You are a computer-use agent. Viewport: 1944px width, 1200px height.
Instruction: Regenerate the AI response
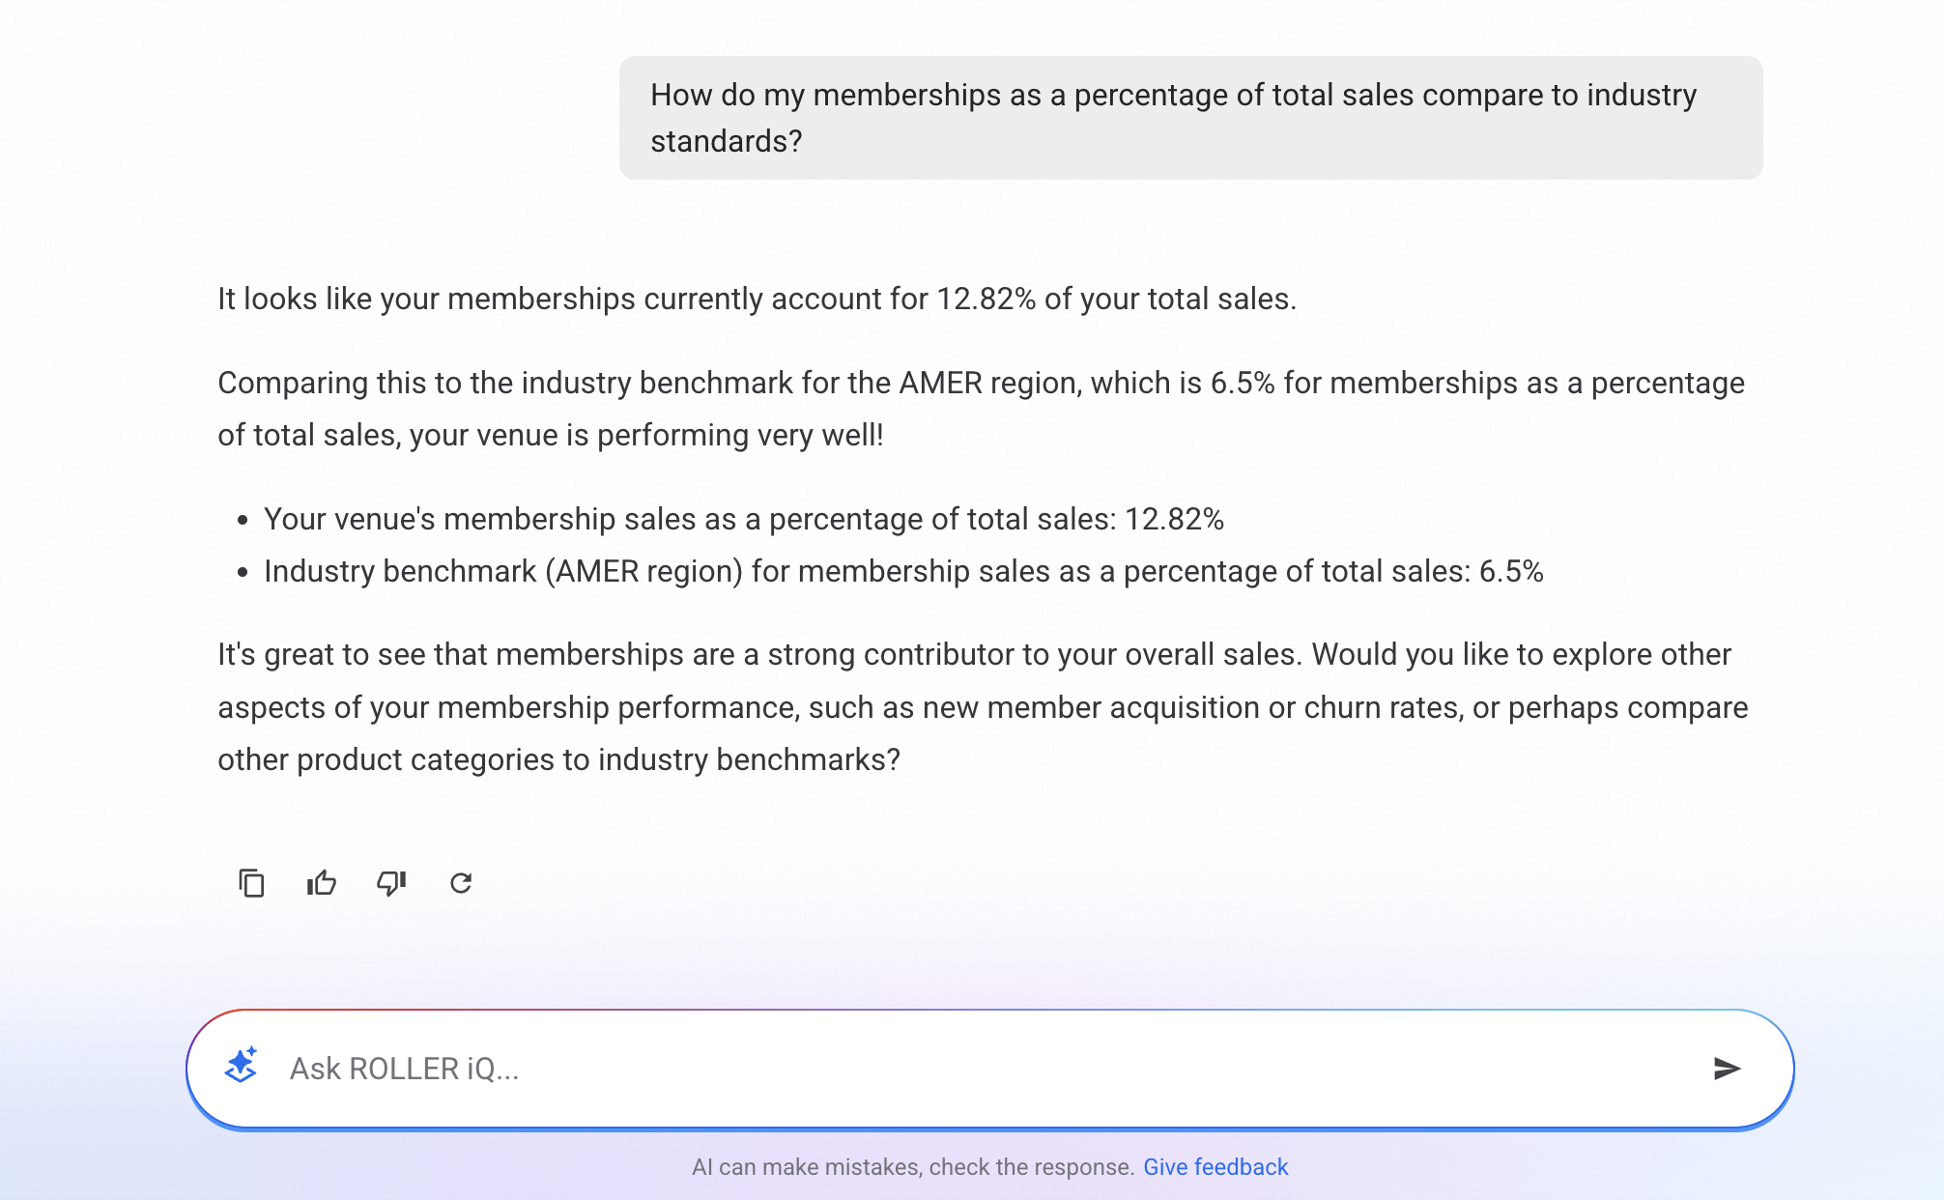click(x=461, y=883)
